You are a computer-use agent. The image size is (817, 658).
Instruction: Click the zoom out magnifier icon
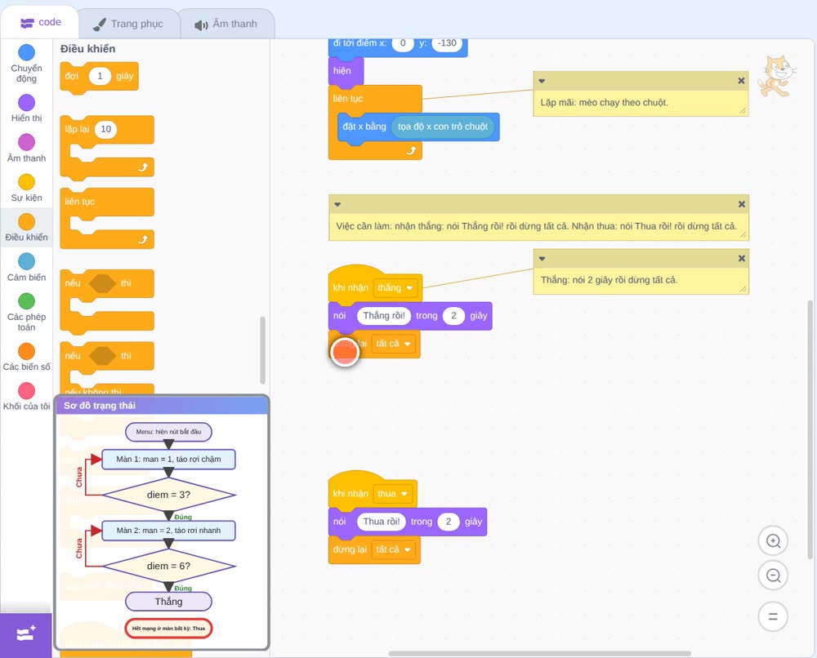(x=773, y=576)
